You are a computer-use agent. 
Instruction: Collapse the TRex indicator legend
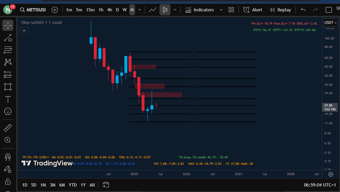[24, 31]
